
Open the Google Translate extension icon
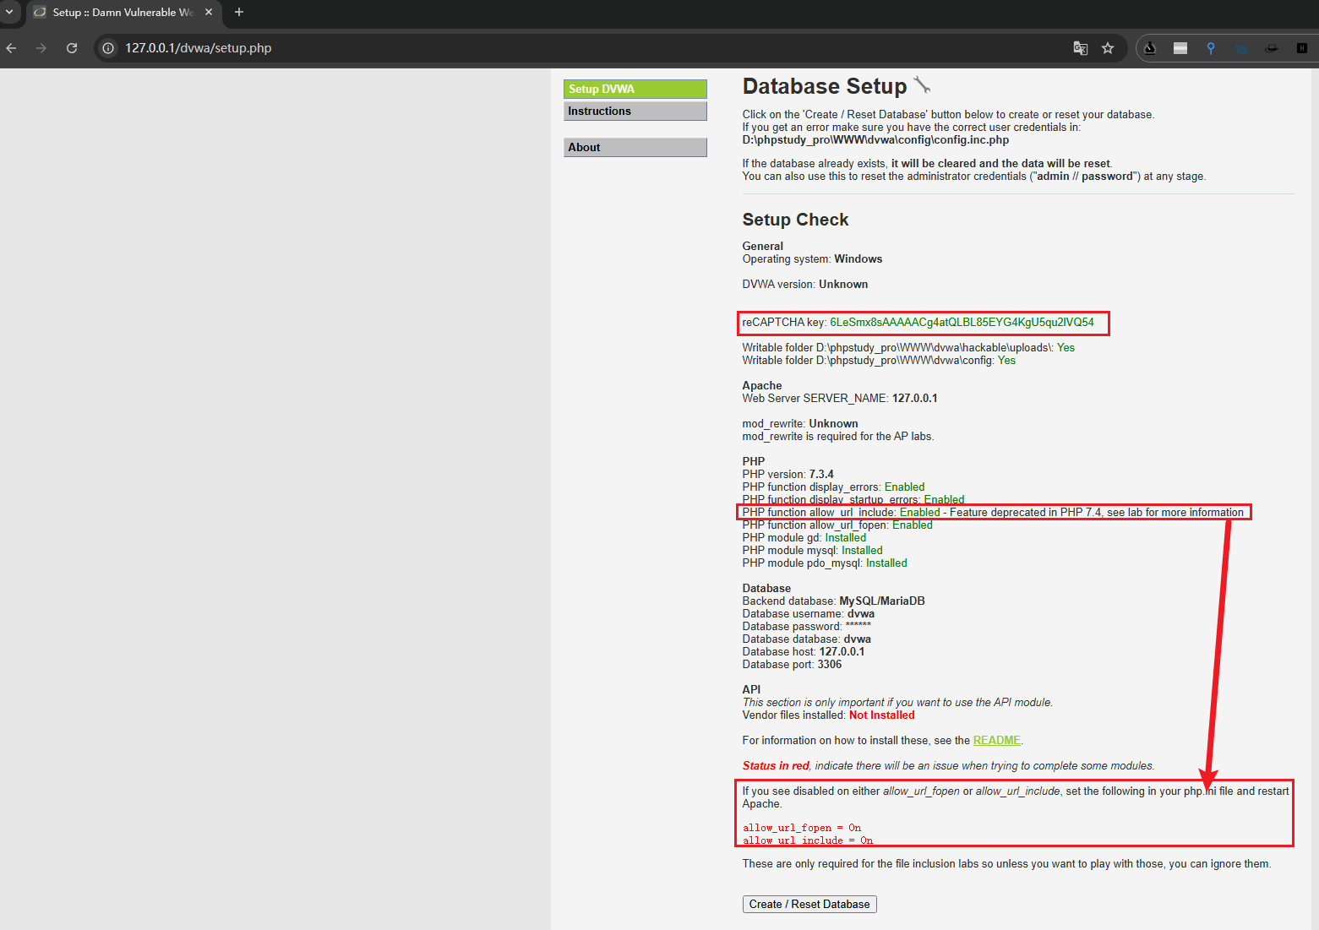click(x=1081, y=48)
